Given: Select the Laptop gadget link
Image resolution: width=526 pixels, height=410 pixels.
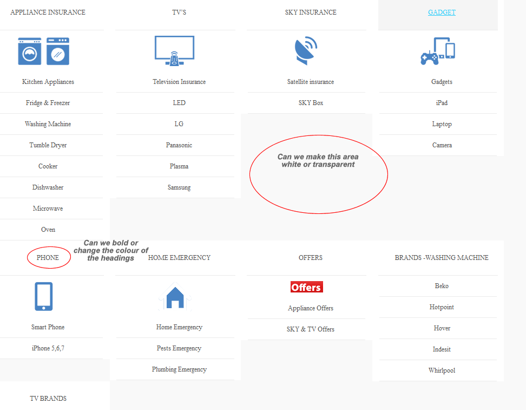Looking at the screenshot, I should pyautogui.click(x=442, y=124).
